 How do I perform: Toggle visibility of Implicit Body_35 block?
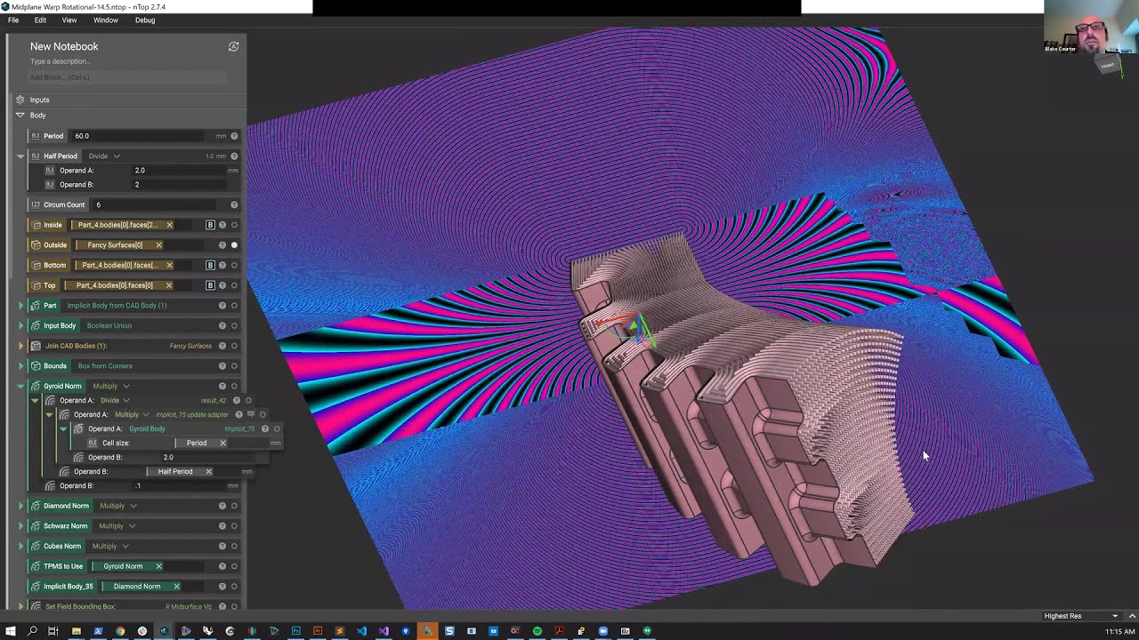click(x=234, y=587)
